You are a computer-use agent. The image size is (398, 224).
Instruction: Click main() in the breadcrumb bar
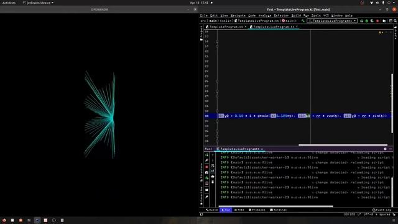(x=289, y=21)
